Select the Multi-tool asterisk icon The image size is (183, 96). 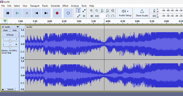84,16
